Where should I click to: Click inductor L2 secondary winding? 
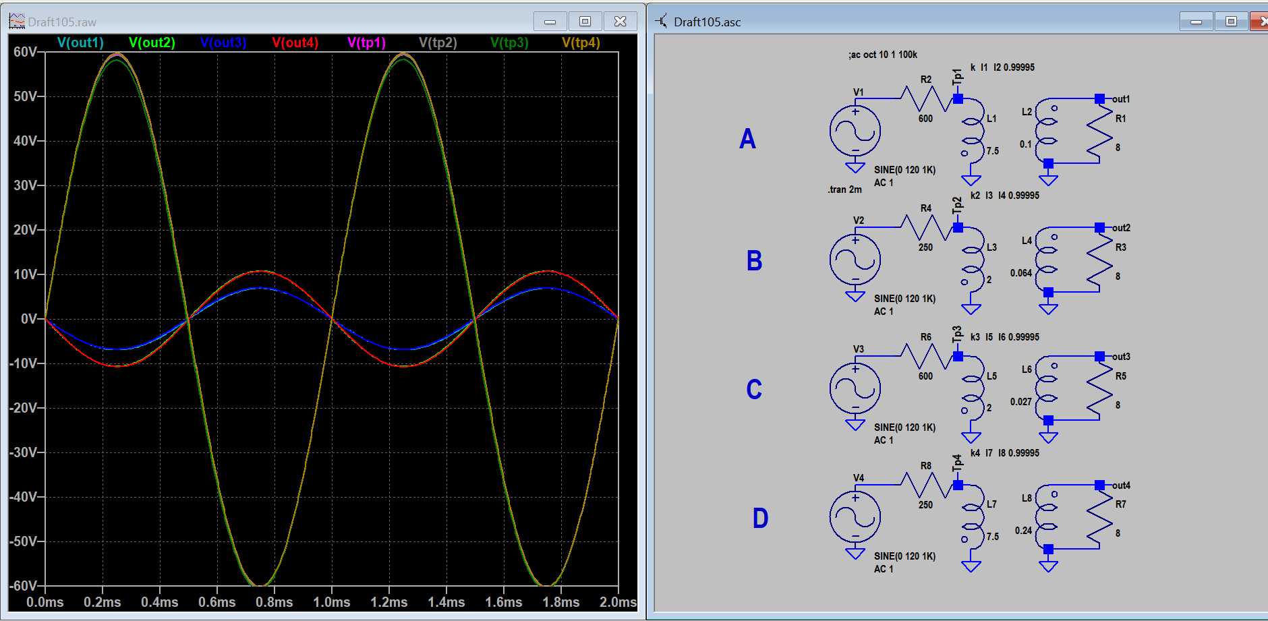tap(1047, 131)
